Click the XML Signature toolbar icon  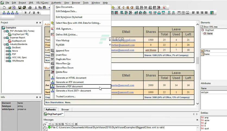(x=165, y=8)
